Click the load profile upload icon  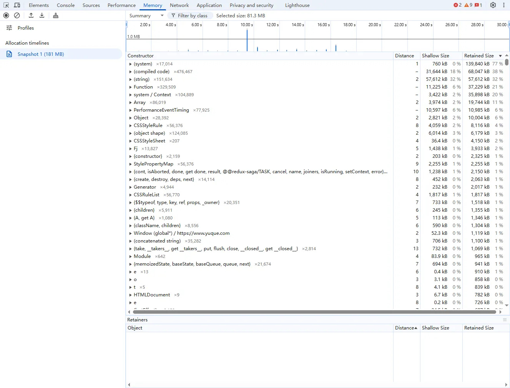(31, 15)
